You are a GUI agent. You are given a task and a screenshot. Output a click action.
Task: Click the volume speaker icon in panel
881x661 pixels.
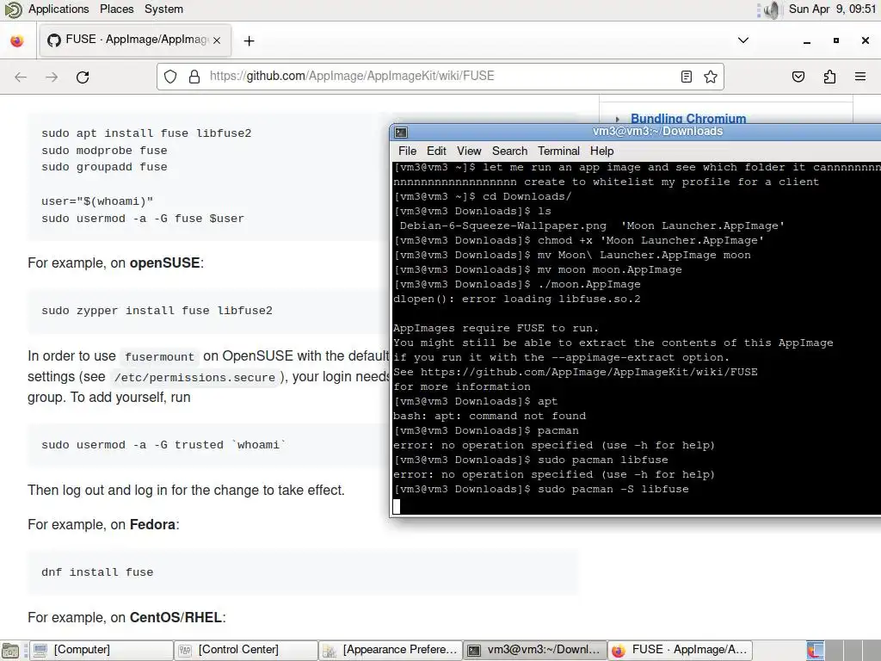click(773, 9)
